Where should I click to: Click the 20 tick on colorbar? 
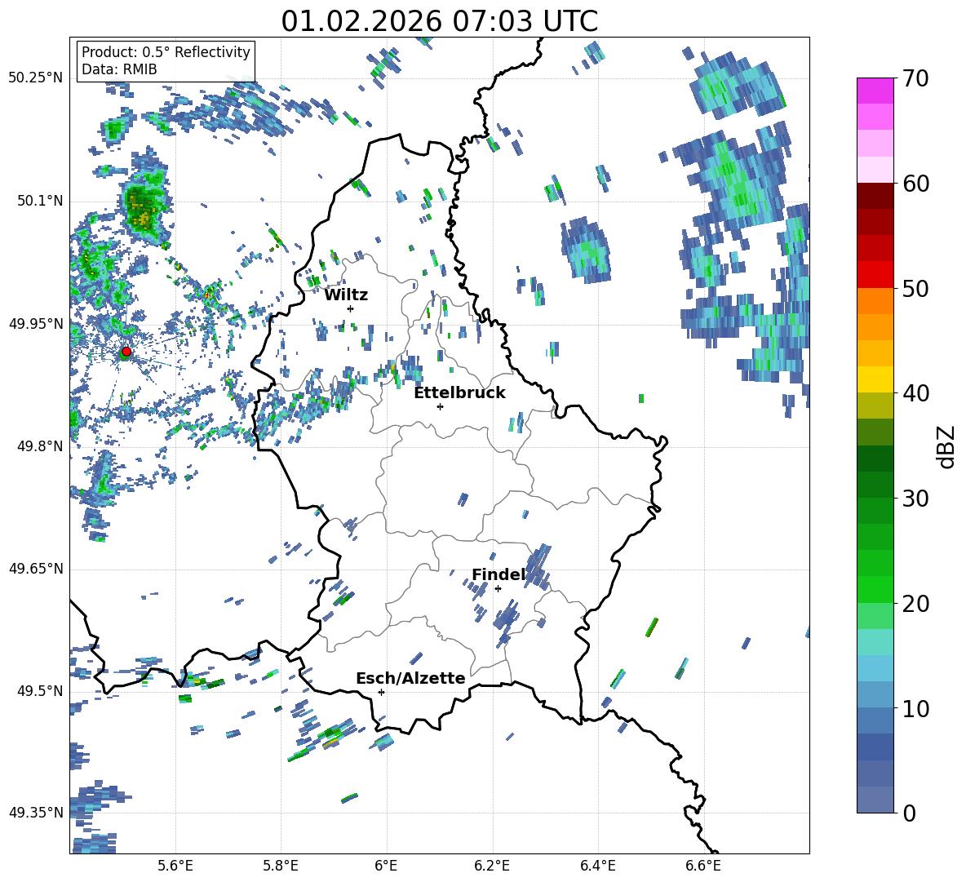pyautogui.click(x=915, y=603)
